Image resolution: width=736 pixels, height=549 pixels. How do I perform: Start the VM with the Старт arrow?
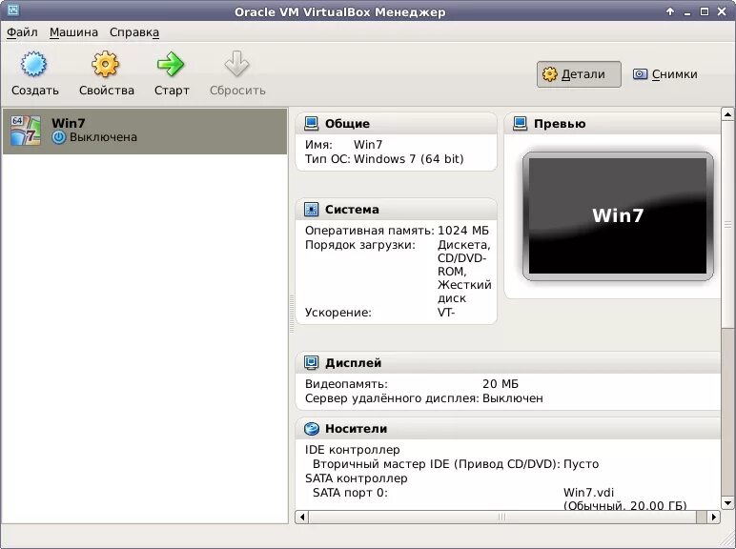(x=171, y=64)
